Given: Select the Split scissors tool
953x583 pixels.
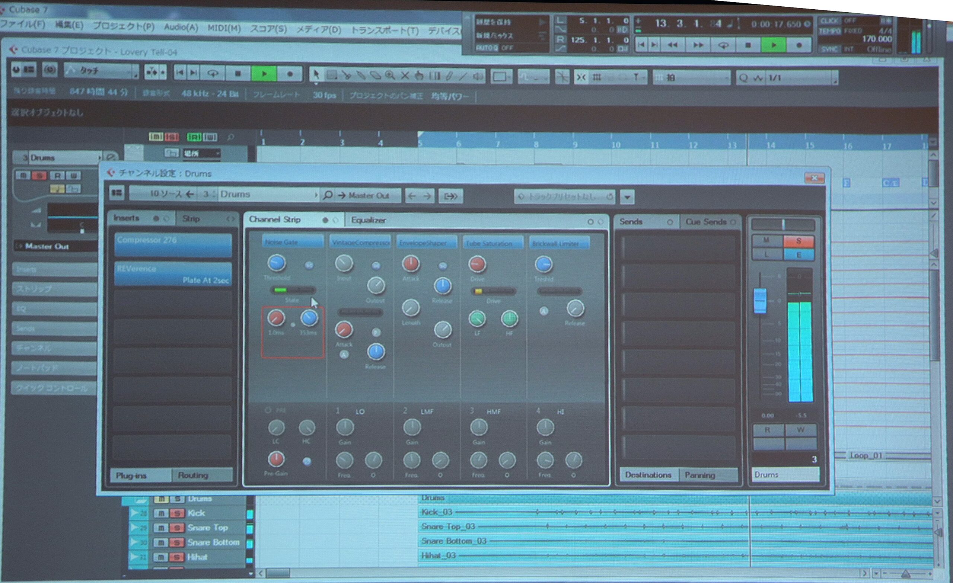Looking at the screenshot, I should point(347,76).
